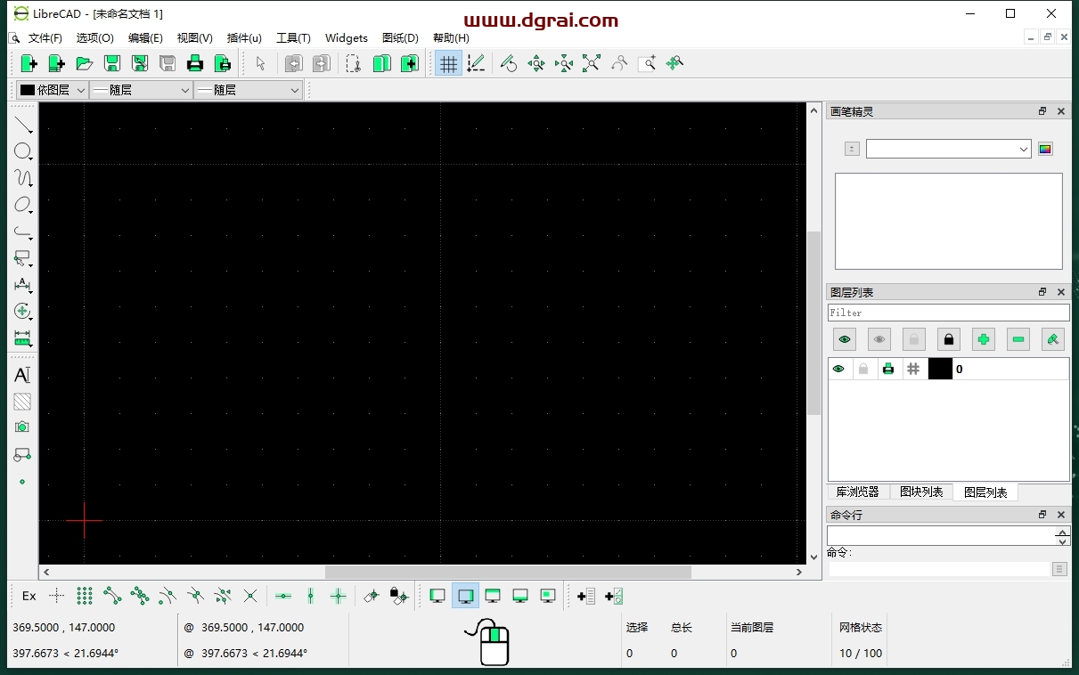Switch to the 图块列表 tab
This screenshot has height=675, width=1079.
pos(921,492)
